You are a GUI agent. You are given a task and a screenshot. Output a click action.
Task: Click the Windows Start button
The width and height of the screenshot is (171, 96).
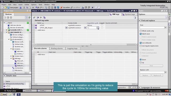coord(3,94)
